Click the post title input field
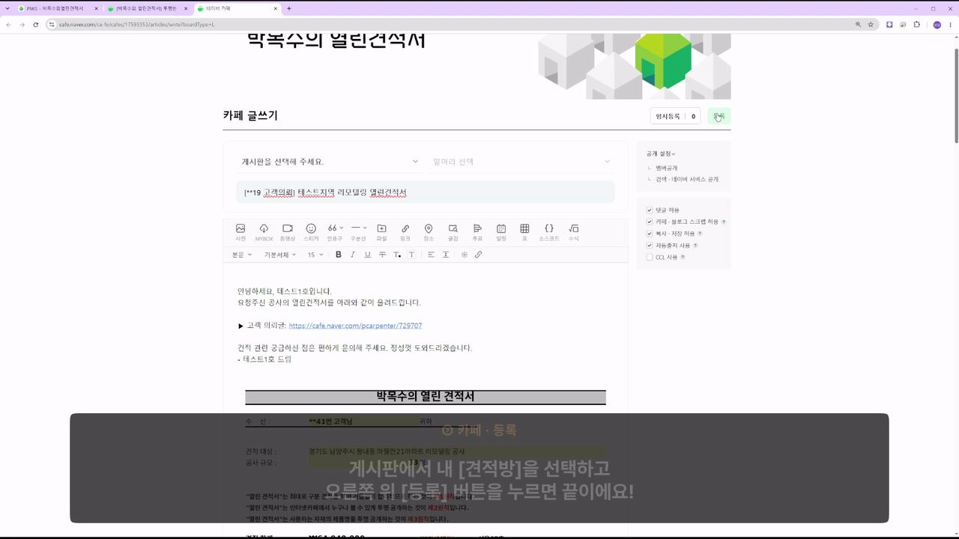This screenshot has width=959, height=539. point(426,192)
